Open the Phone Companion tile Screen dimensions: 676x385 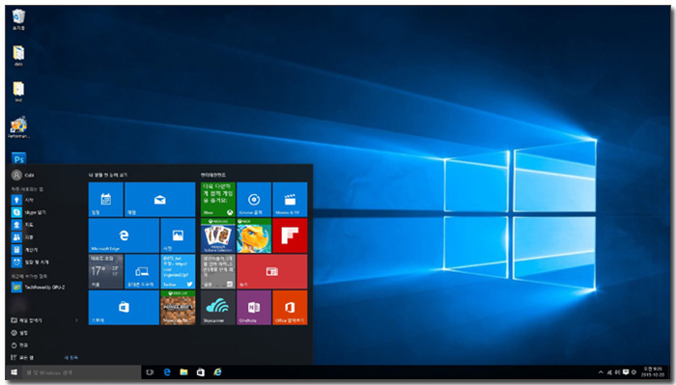tap(142, 271)
